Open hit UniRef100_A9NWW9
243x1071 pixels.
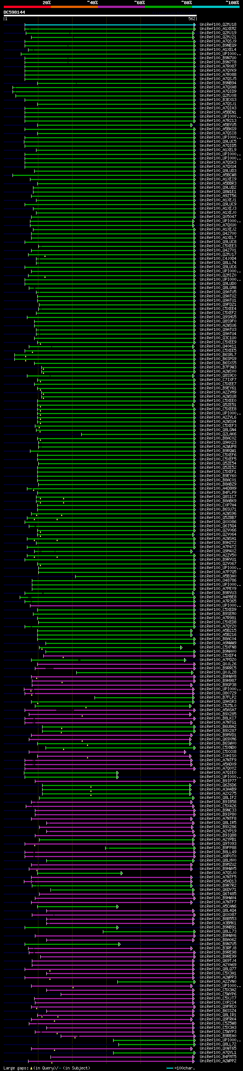pos(218,643)
